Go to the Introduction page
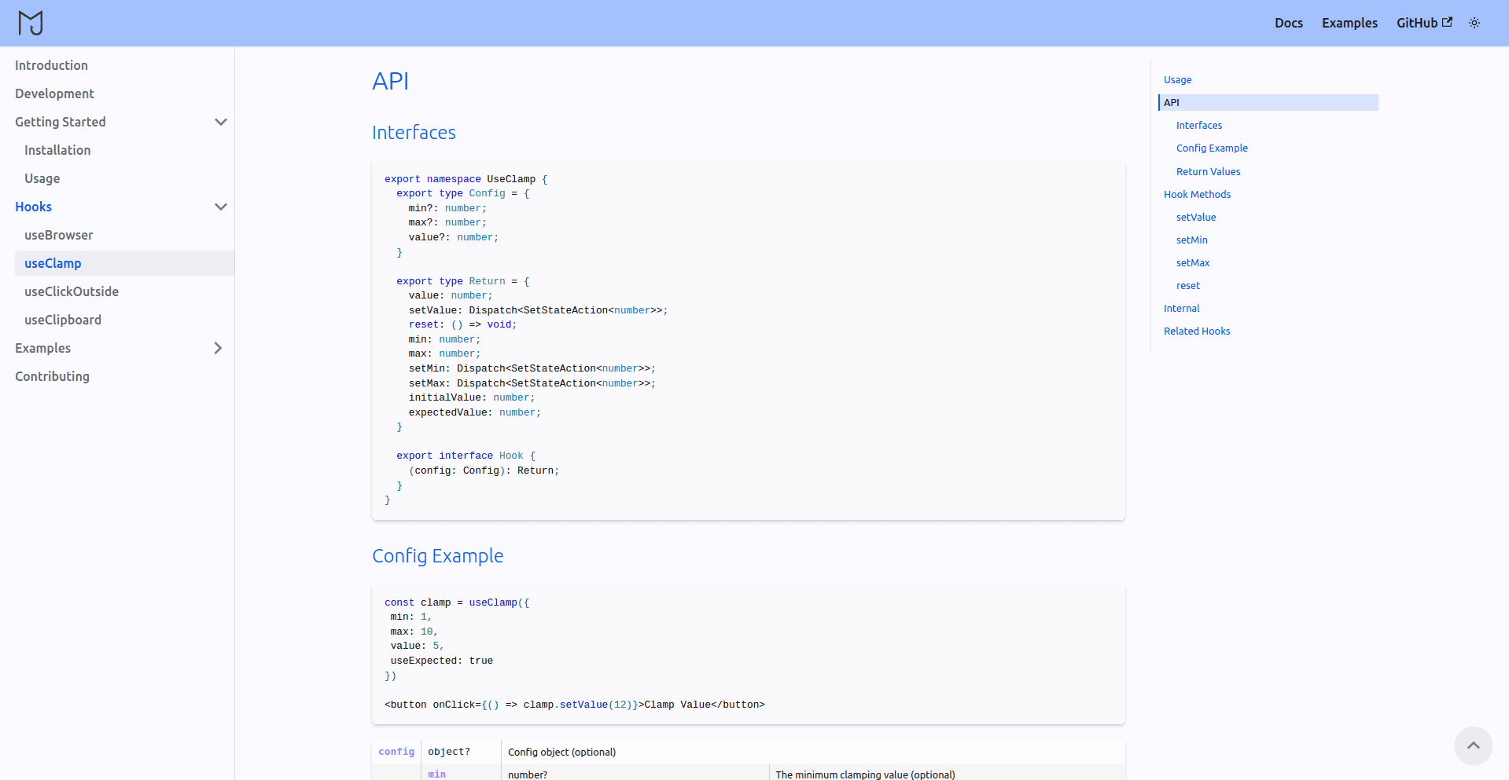 (51, 65)
